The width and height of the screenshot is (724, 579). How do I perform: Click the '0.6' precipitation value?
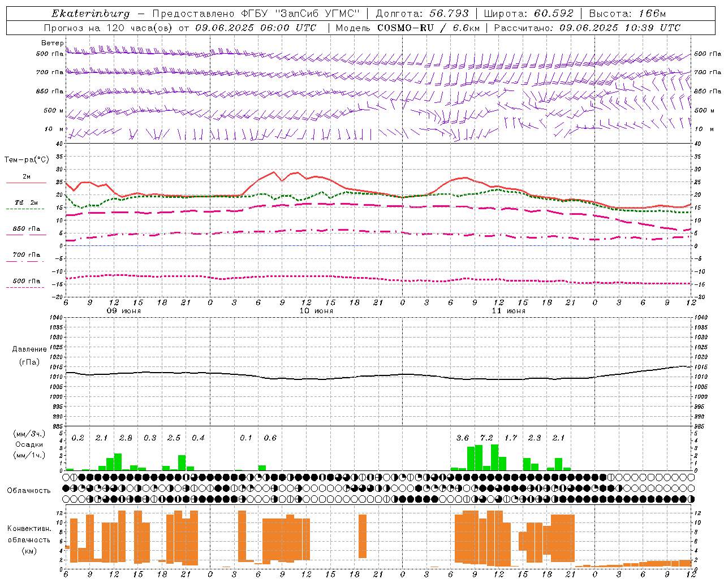pyautogui.click(x=270, y=438)
